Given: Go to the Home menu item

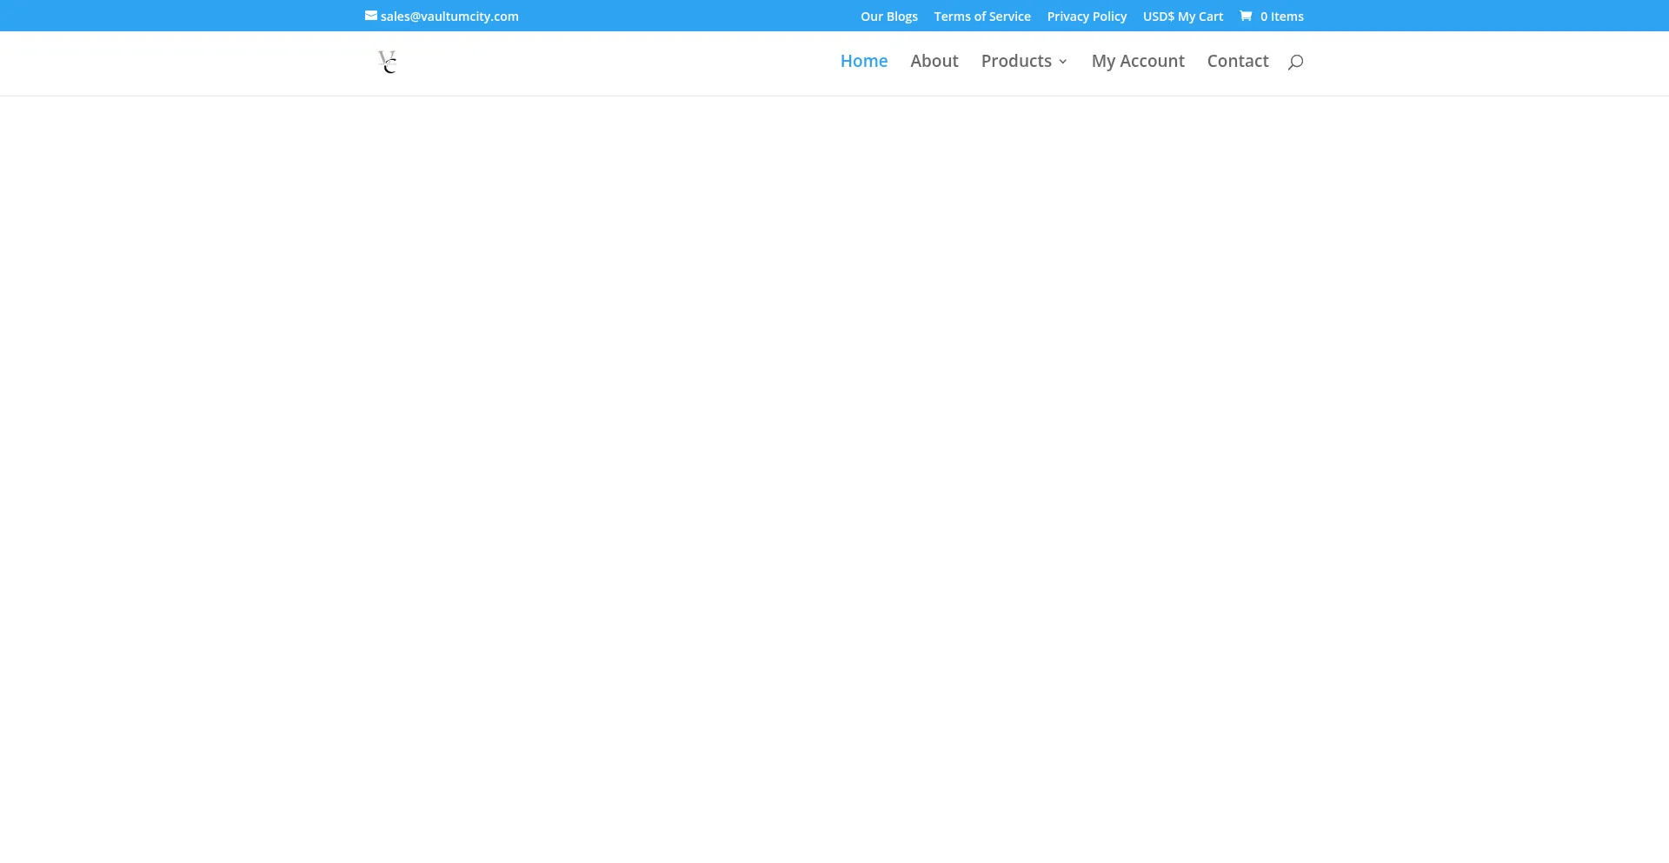Looking at the screenshot, I should click(863, 61).
